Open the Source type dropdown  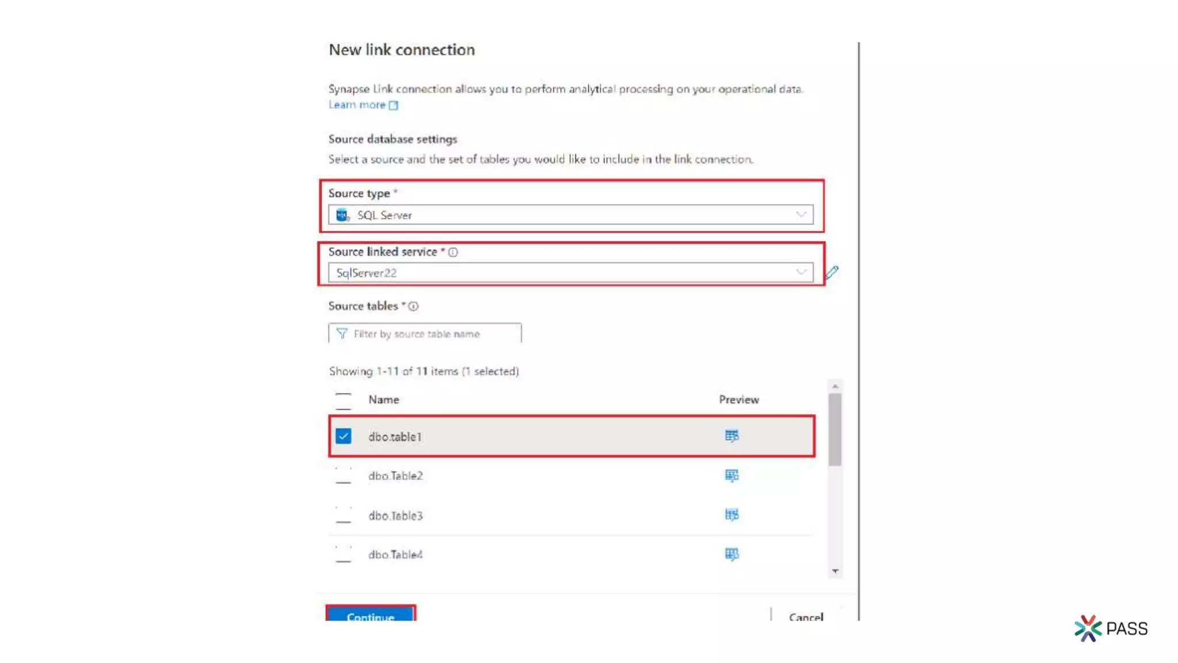coord(801,215)
